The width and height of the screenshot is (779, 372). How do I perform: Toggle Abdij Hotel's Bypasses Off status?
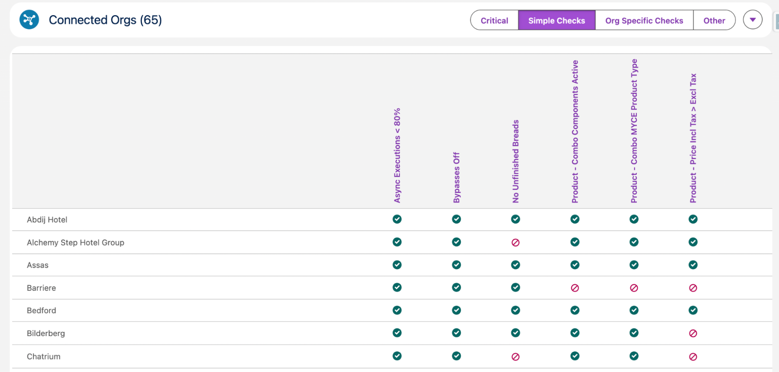pos(456,220)
